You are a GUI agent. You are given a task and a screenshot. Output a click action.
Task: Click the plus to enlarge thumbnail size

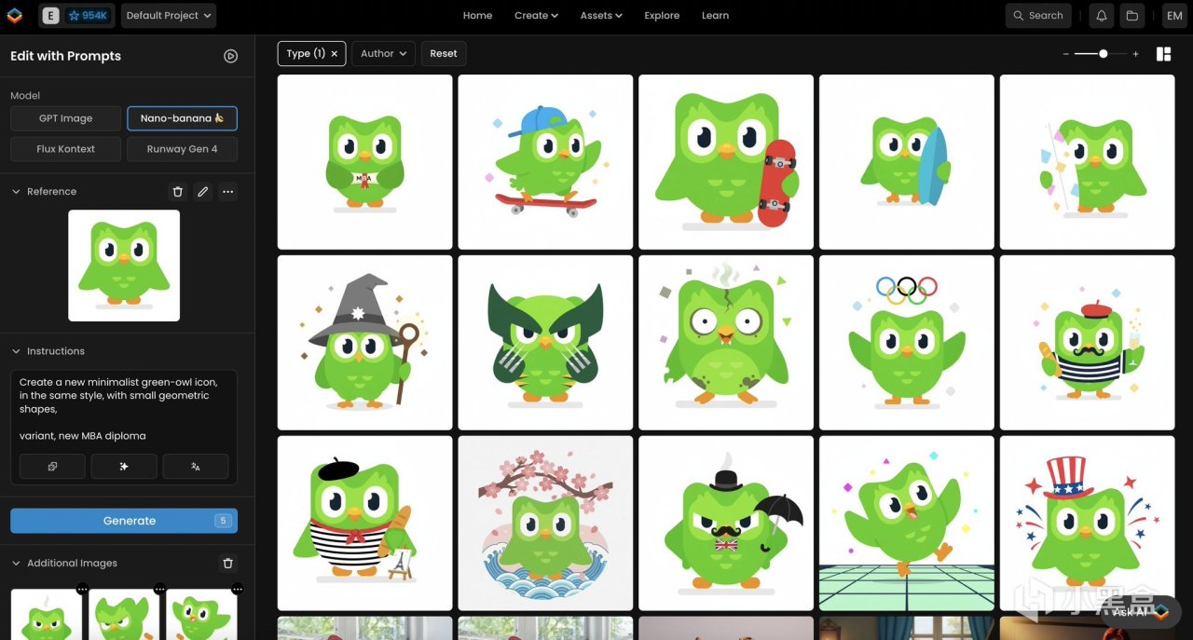click(x=1135, y=54)
